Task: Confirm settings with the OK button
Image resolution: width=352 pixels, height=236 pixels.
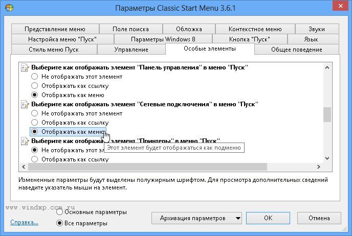Action: point(268,218)
